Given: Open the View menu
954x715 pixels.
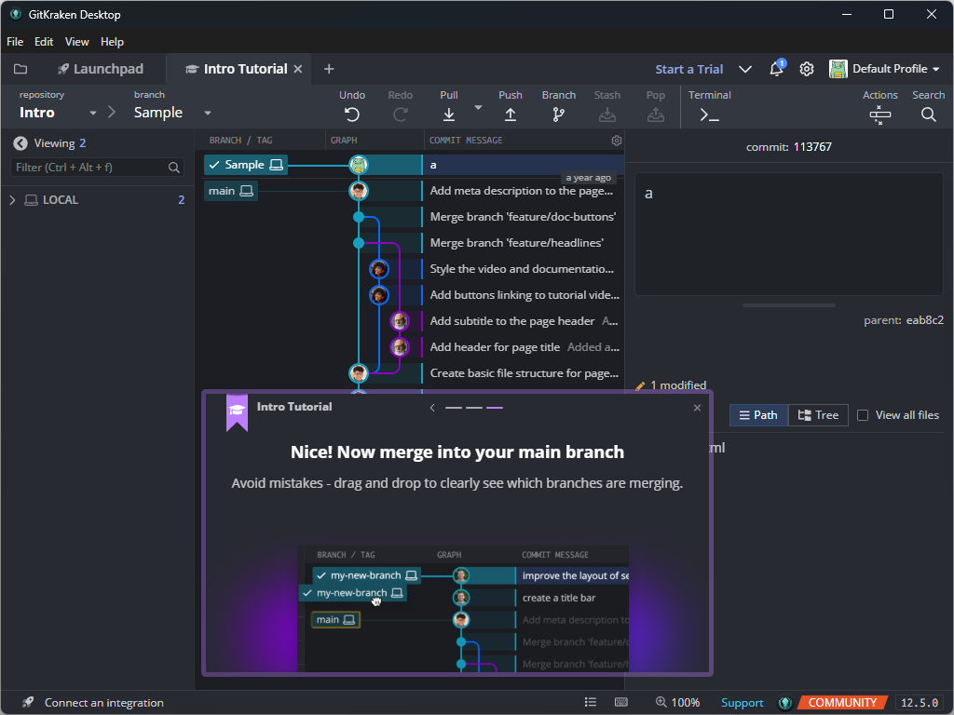Looking at the screenshot, I should pos(76,41).
